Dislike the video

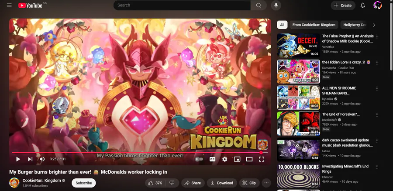pos(172,183)
